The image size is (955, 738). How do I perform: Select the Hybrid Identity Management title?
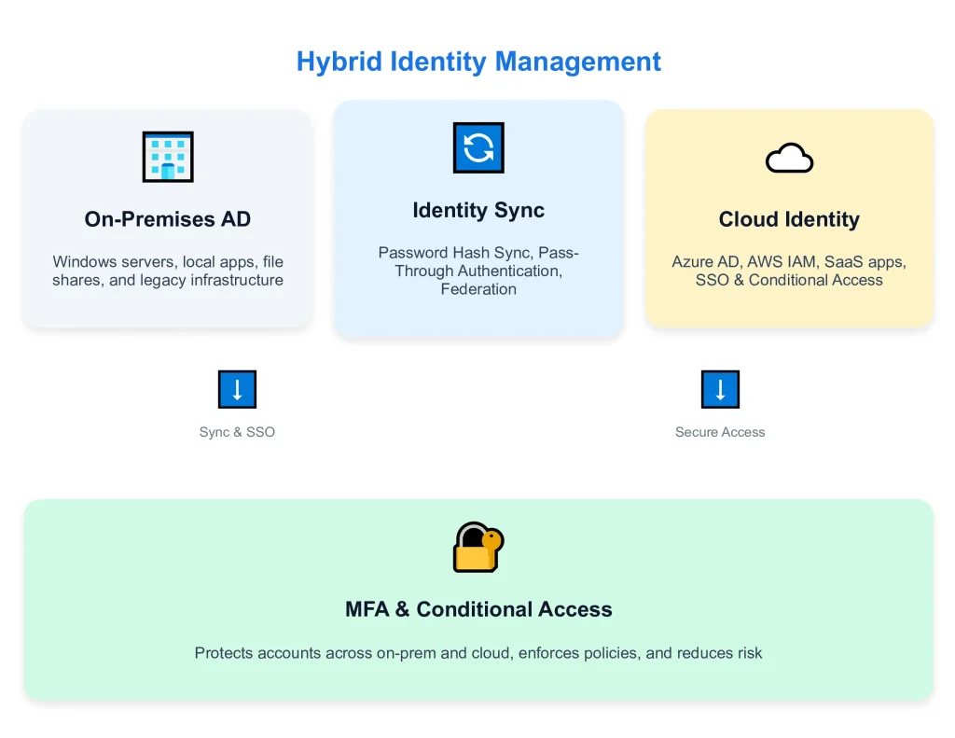pyautogui.click(x=478, y=62)
